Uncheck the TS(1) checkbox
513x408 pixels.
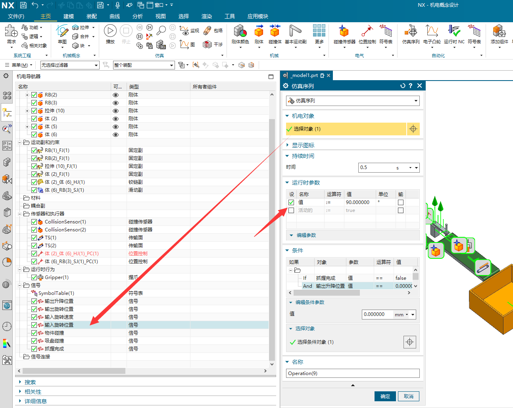pyautogui.click(x=34, y=238)
